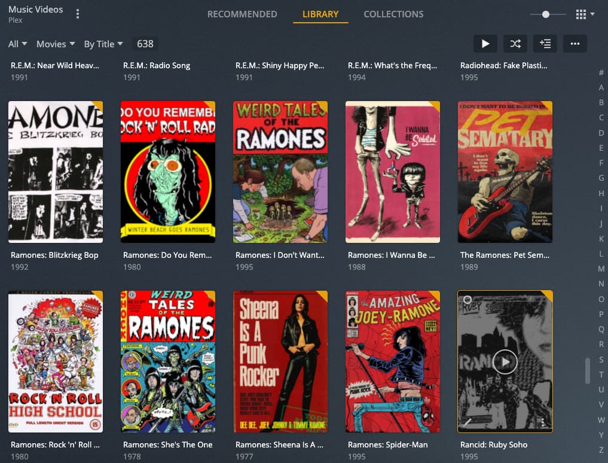The image size is (608, 463).
Task: Click the R.E.M.: Shiny Happy People title
Action: point(280,66)
